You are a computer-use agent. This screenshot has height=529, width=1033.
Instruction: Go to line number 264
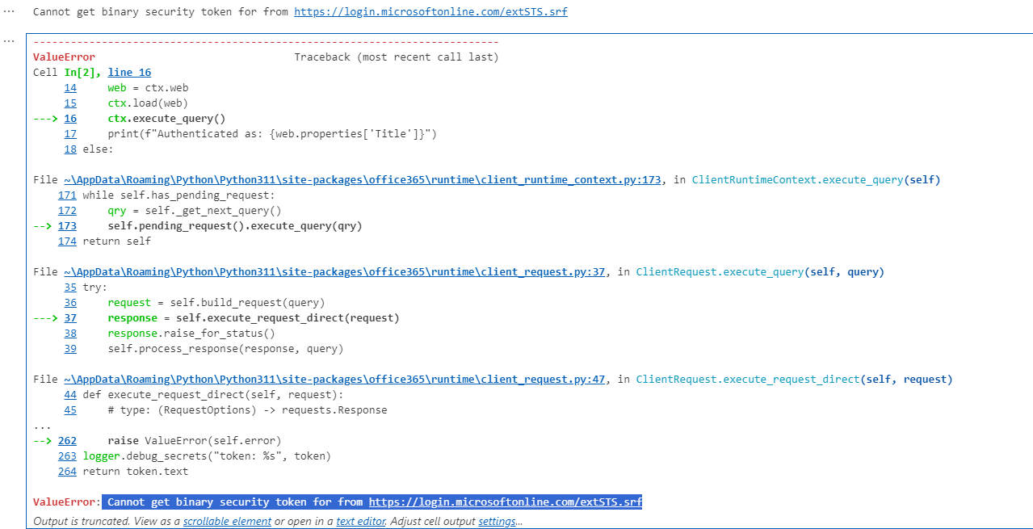(67, 472)
